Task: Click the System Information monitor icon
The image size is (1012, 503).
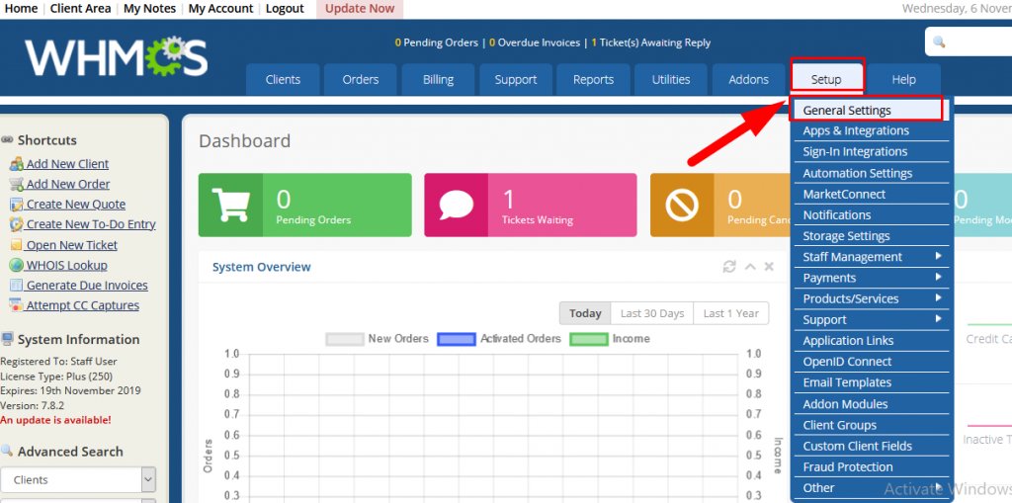Action: (8, 339)
